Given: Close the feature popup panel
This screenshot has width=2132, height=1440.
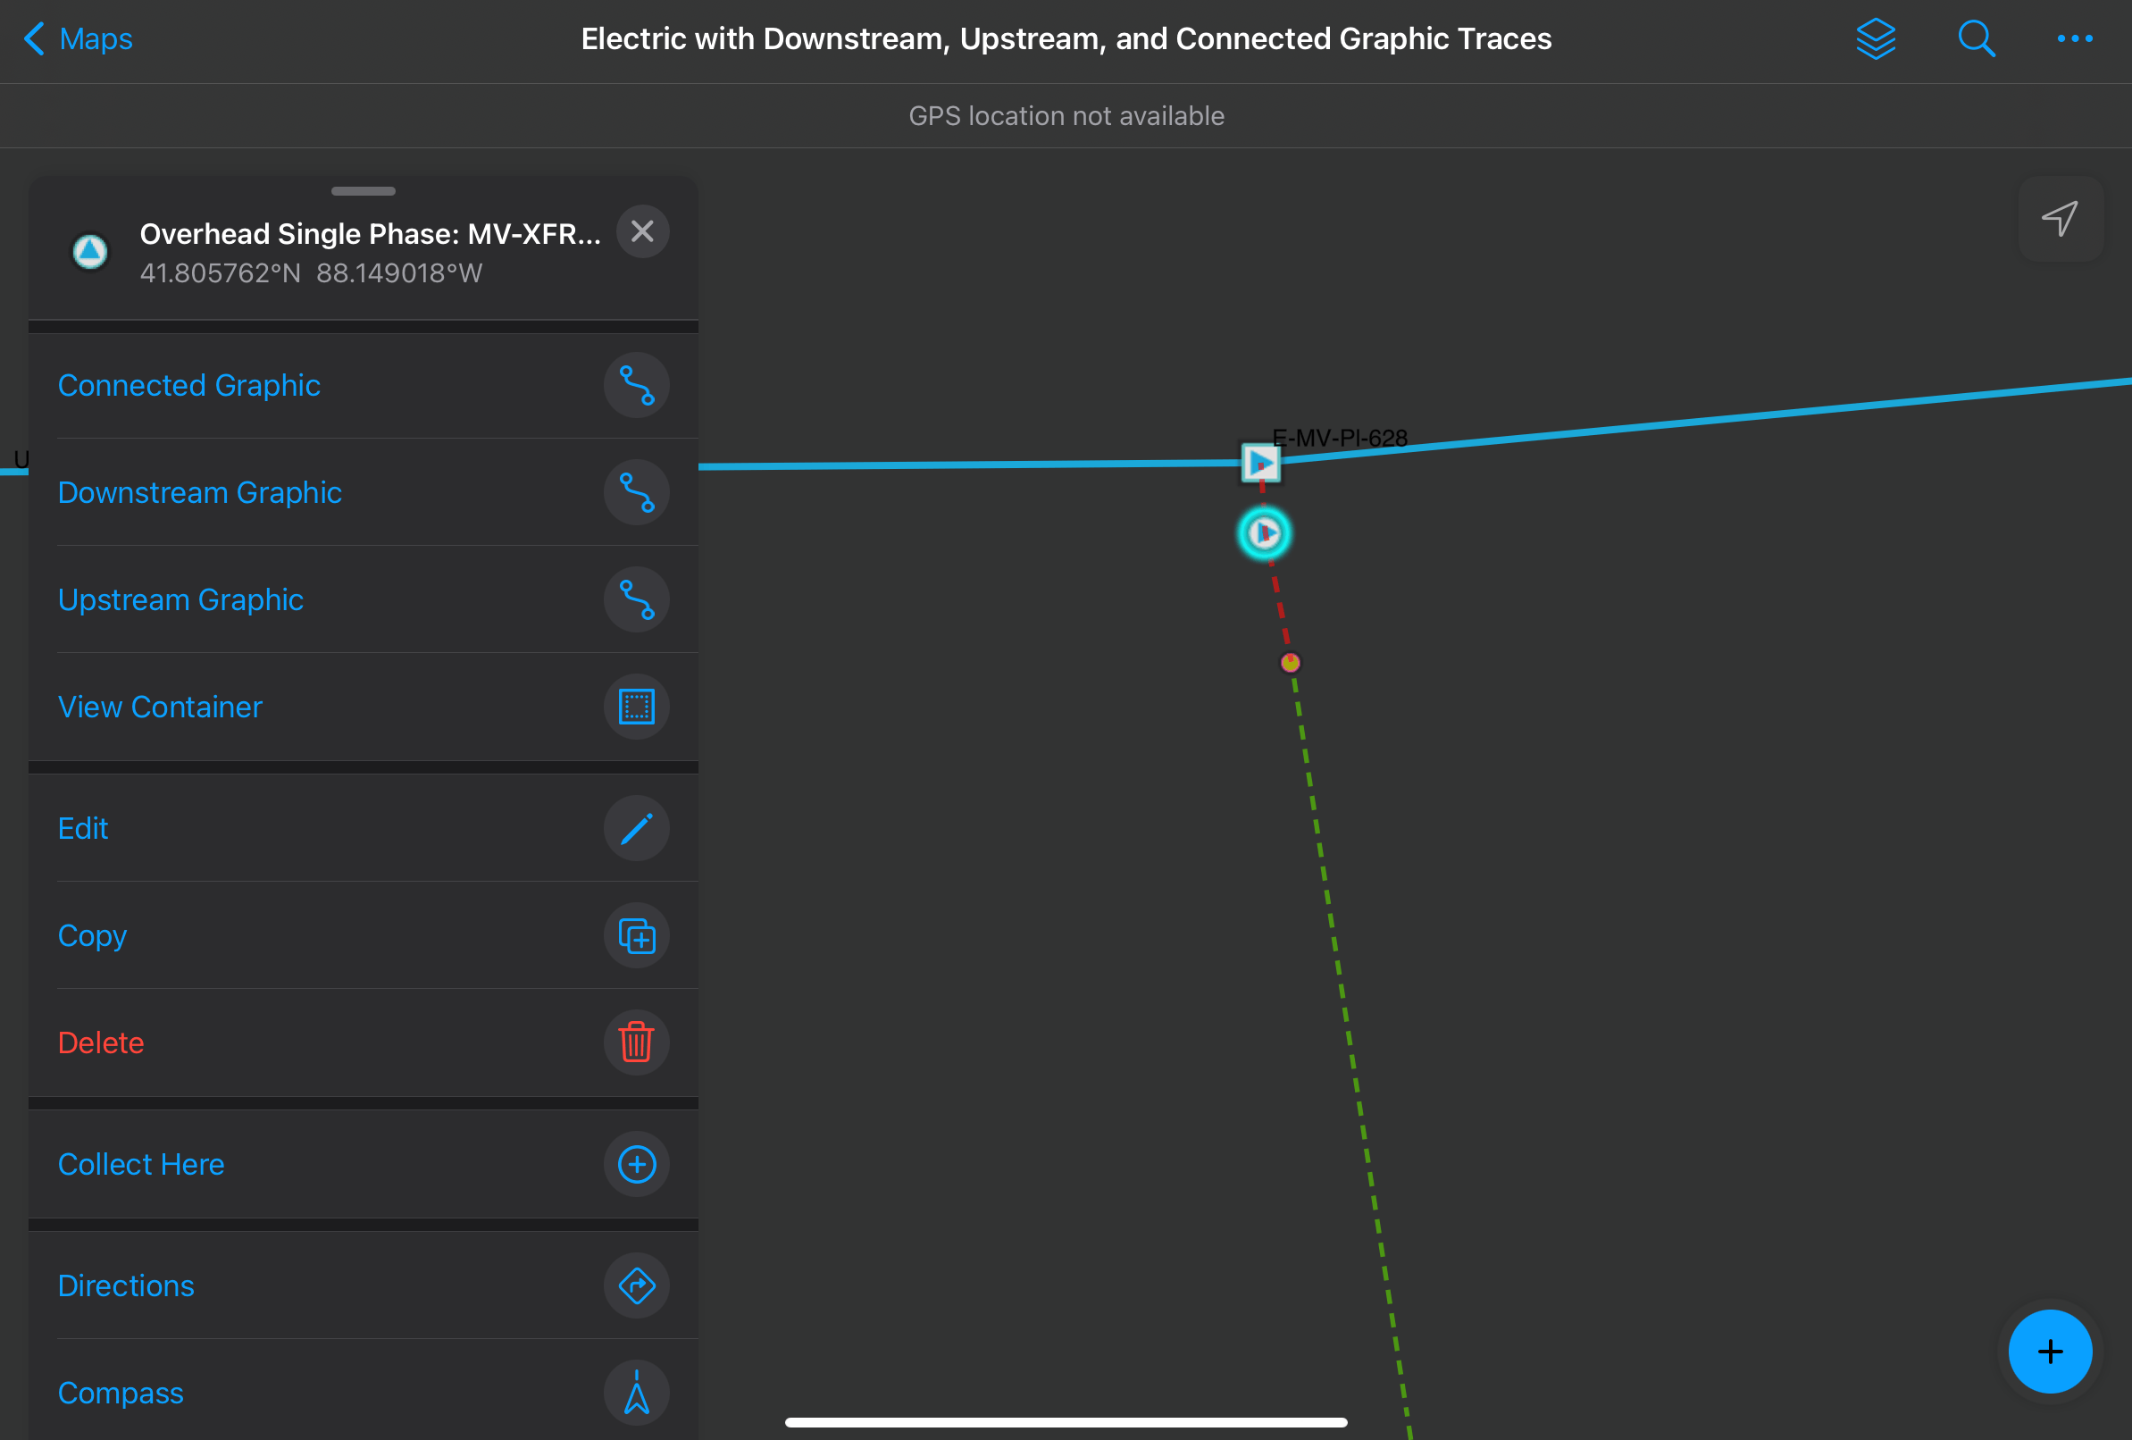Looking at the screenshot, I should click(640, 233).
